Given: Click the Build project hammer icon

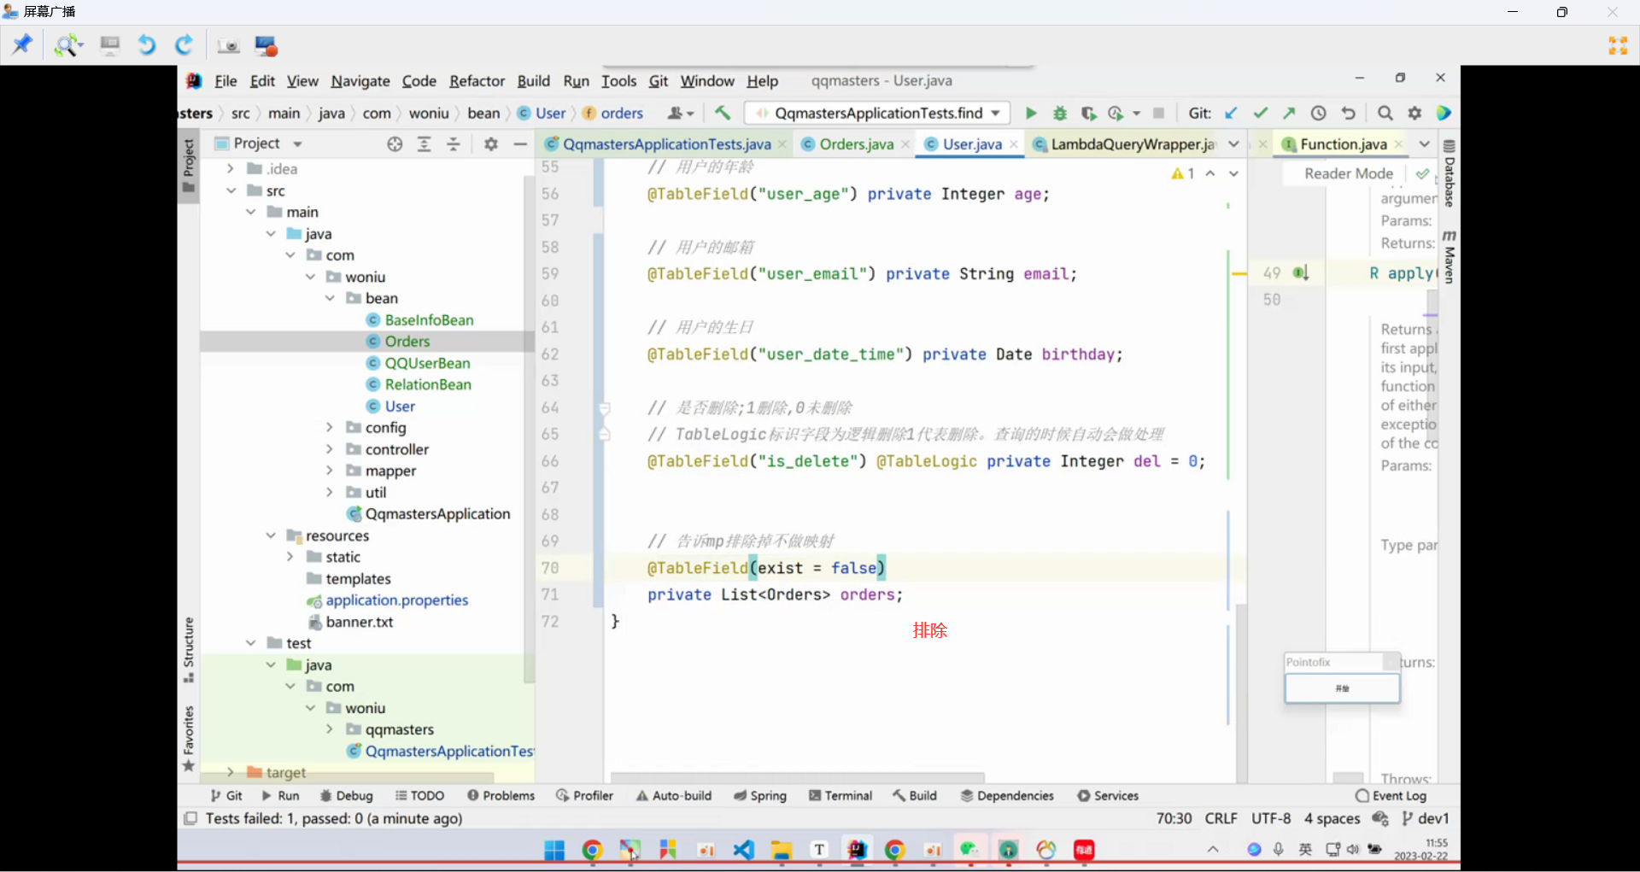Looking at the screenshot, I should [723, 113].
